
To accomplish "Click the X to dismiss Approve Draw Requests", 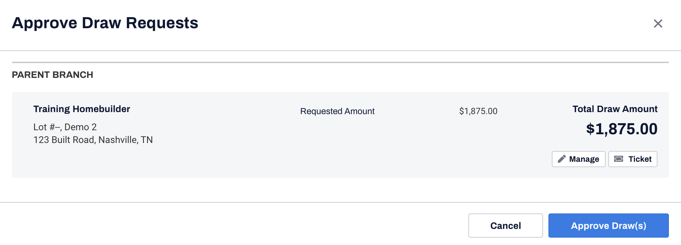I will click(657, 23).
